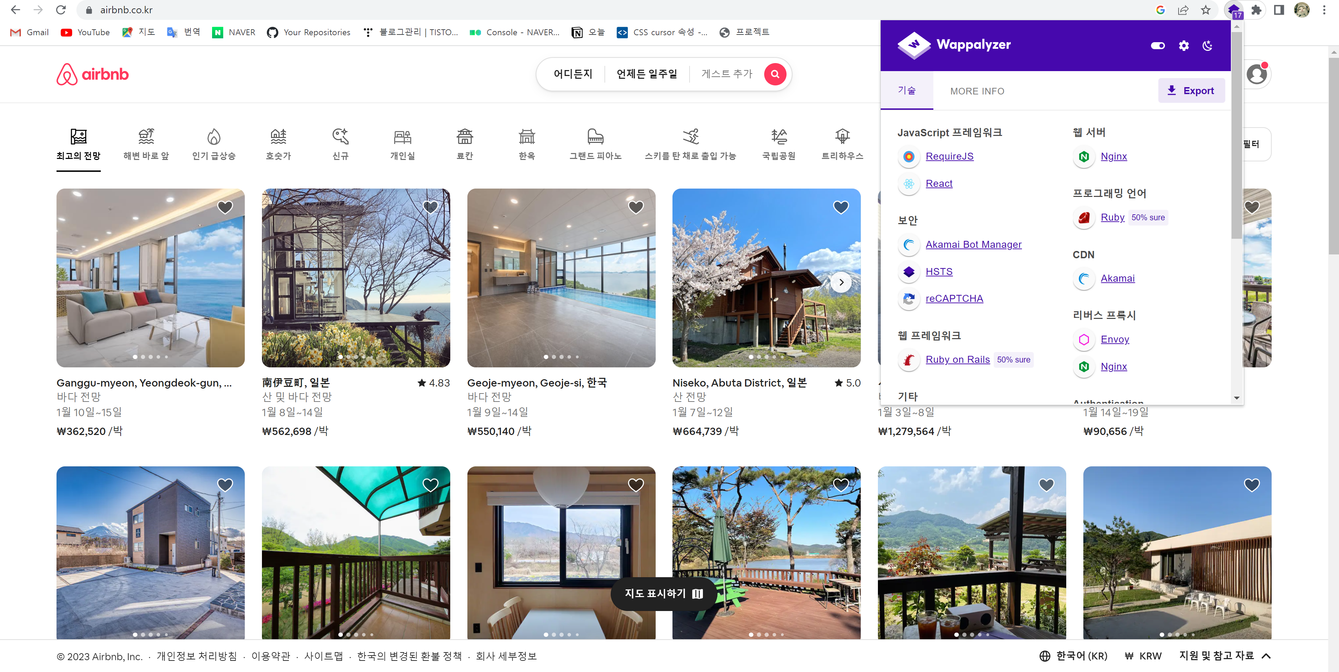Screen dimensions: 1339x672
Task: Favorite the Ganggu-myeon listing with heart
Action: 225,207
